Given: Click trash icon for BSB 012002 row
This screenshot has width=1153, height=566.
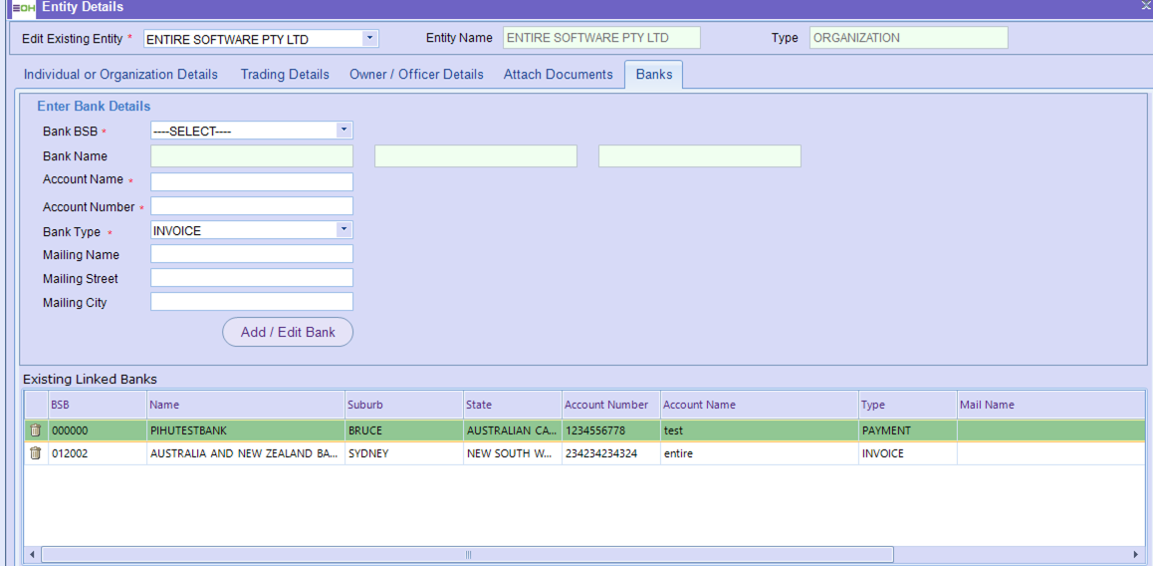Looking at the screenshot, I should (x=36, y=453).
